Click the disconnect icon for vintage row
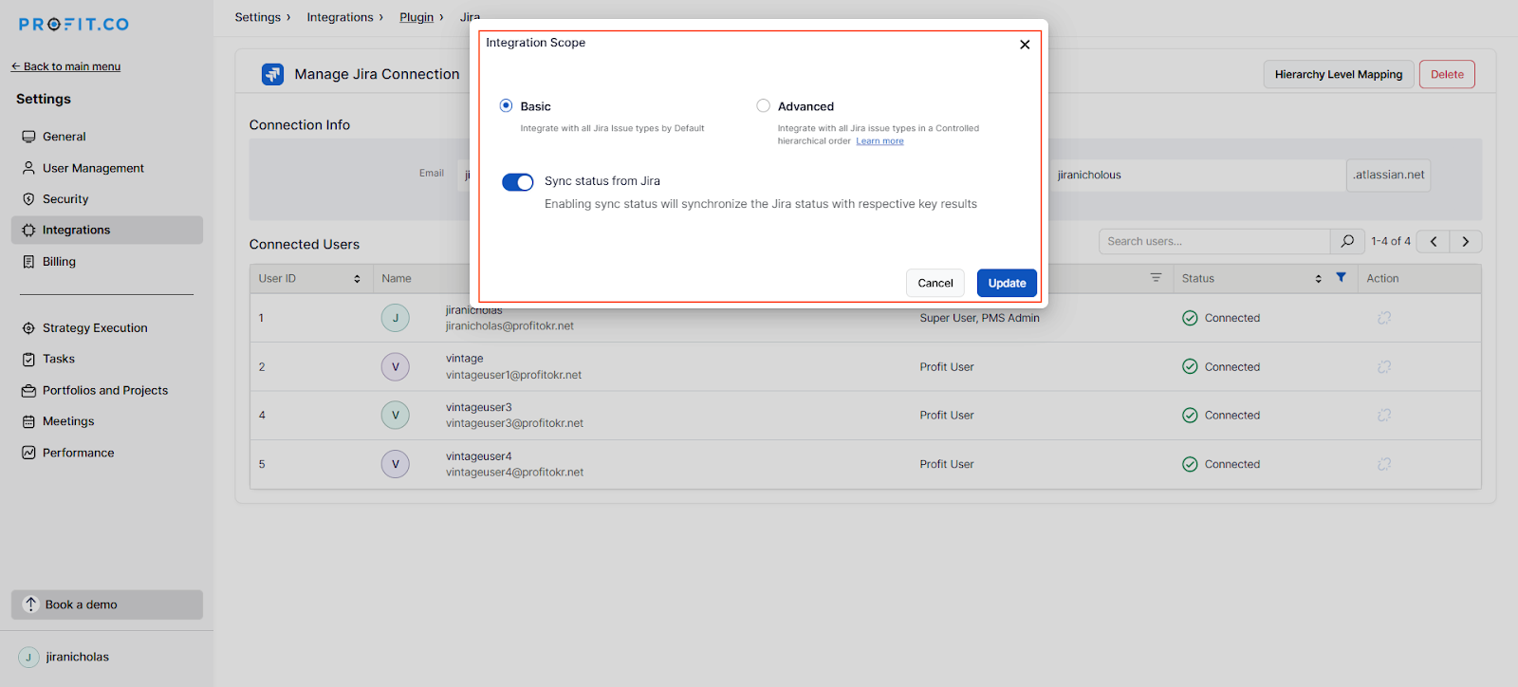The height and width of the screenshot is (687, 1518). 1384,366
